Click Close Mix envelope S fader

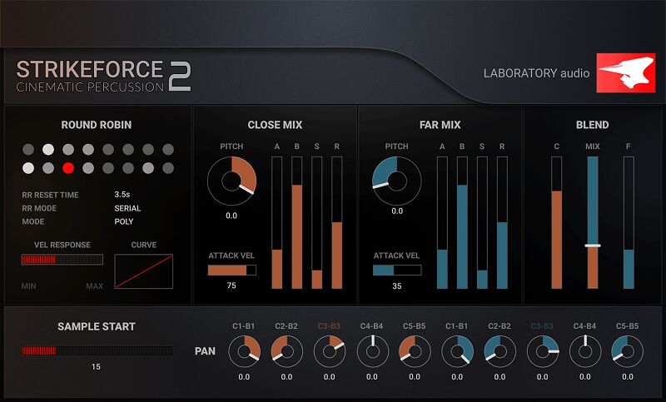(317, 223)
